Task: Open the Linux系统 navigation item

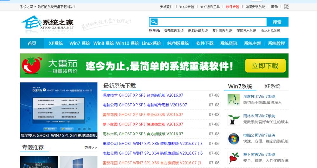Action: [152, 43]
